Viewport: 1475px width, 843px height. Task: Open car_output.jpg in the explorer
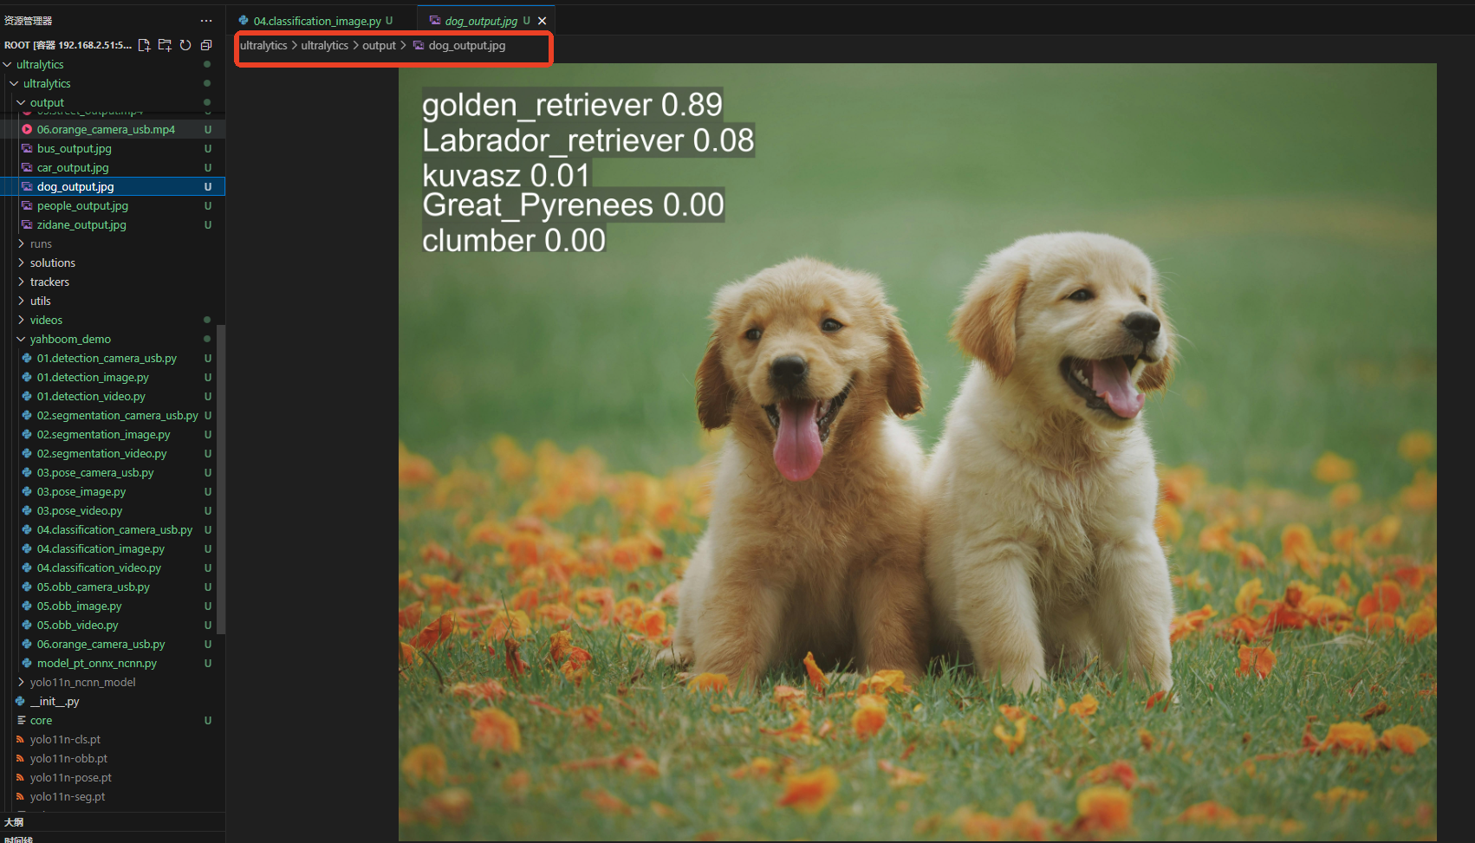click(x=113, y=167)
